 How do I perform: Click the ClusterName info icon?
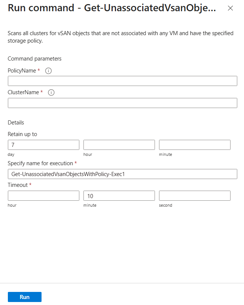[x=51, y=93]
